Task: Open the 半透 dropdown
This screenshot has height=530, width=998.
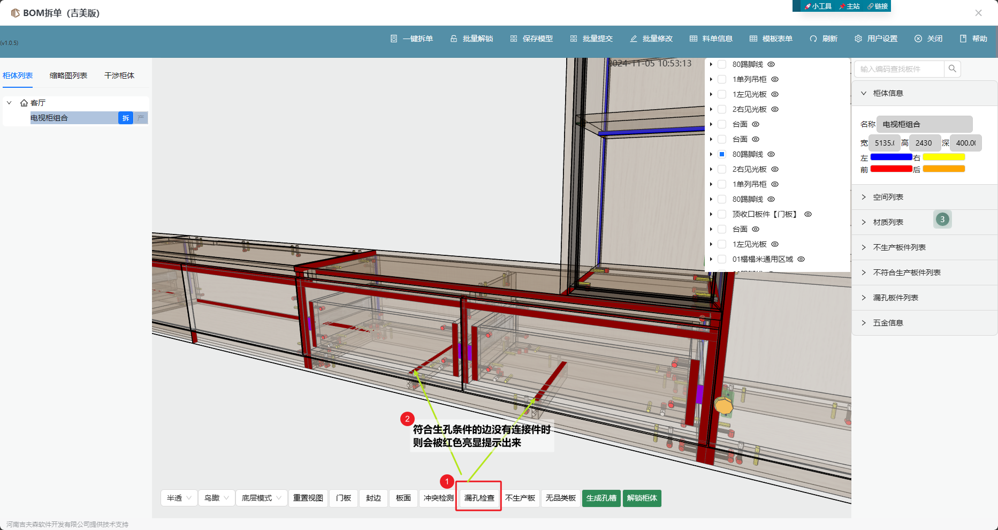Action: click(x=179, y=498)
